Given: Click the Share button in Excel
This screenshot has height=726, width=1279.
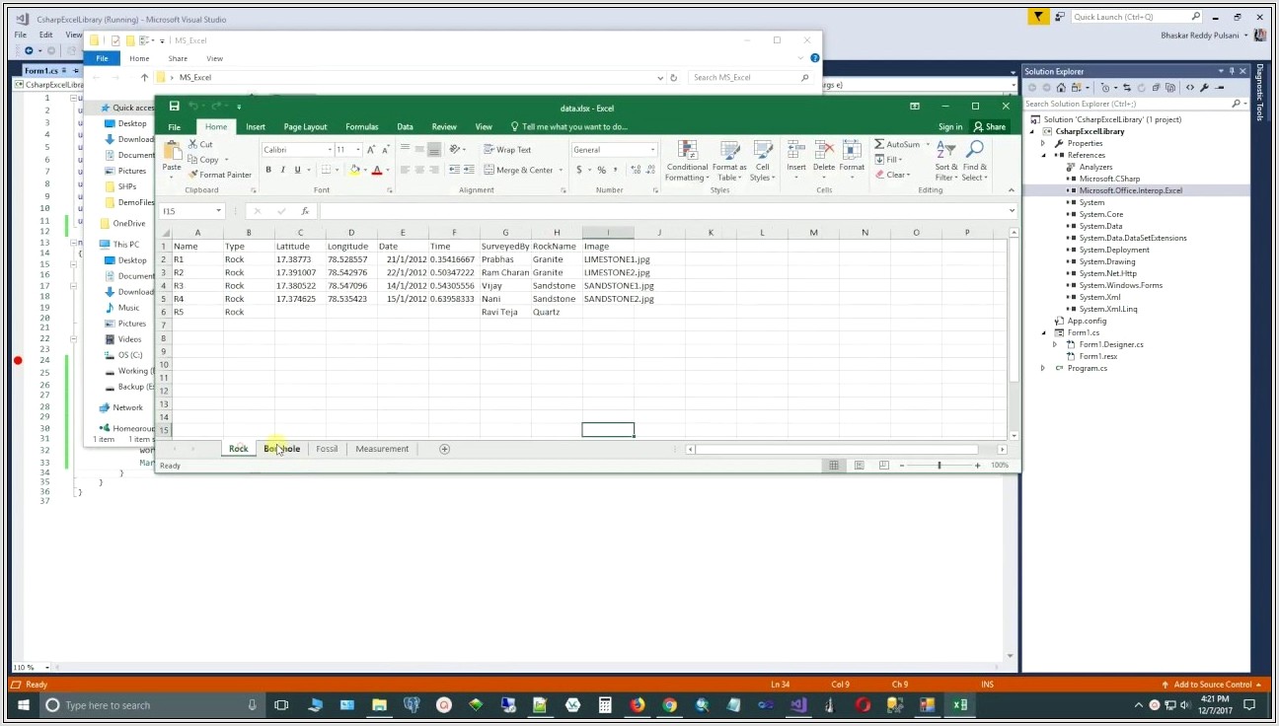Looking at the screenshot, I should (x=990, y=127).
